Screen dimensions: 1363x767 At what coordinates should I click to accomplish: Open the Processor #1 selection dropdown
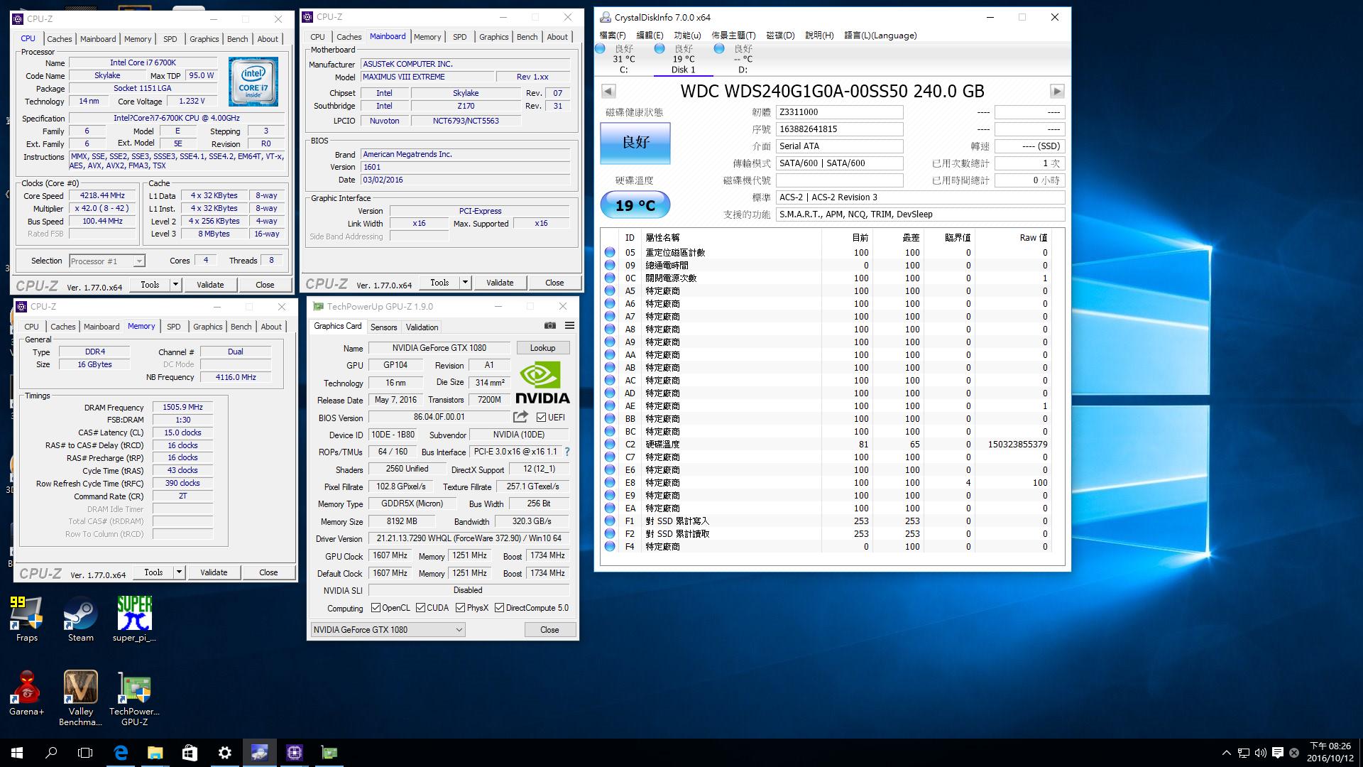(139, 261)
